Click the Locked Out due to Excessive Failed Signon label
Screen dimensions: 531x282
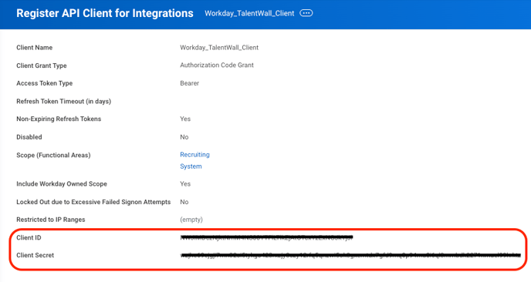click(93, 202)
